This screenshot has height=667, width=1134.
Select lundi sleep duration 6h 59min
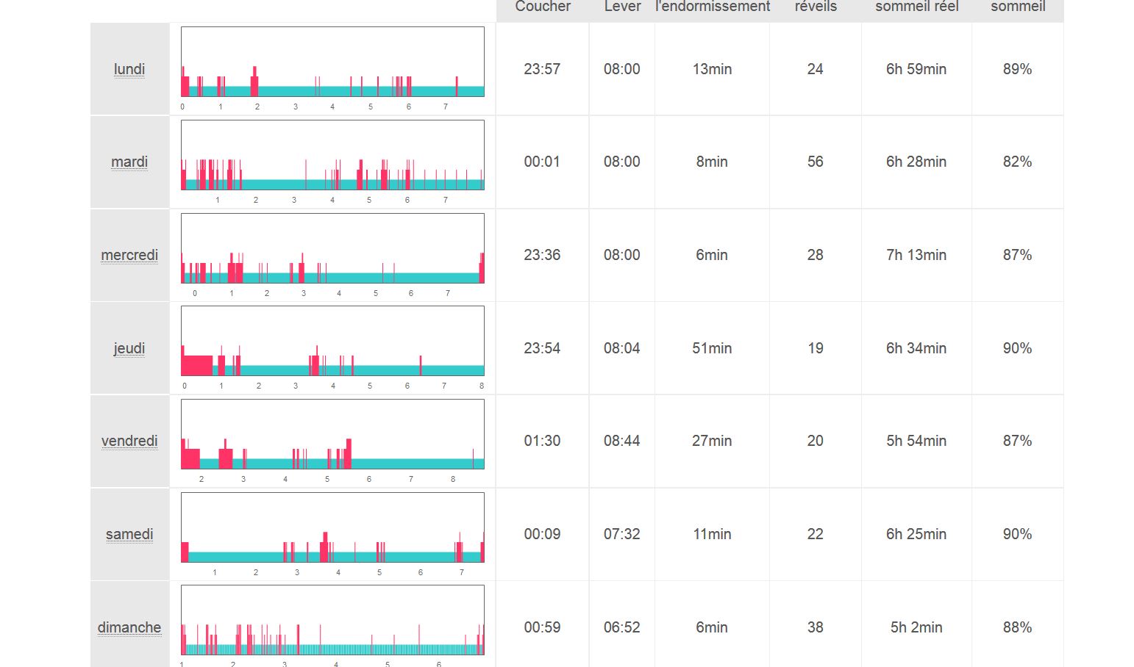[916, 69]
